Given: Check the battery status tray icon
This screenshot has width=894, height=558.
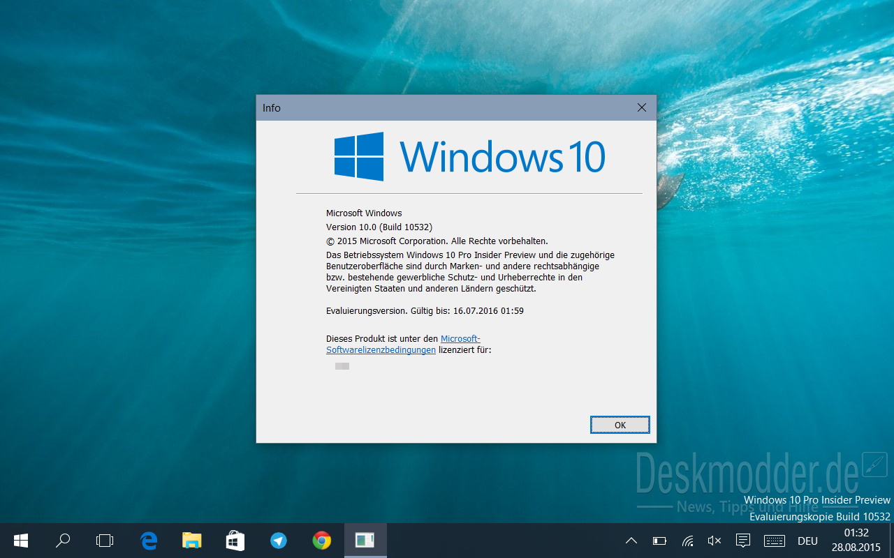Looking at the screenshot, I should tap(659, 541).
